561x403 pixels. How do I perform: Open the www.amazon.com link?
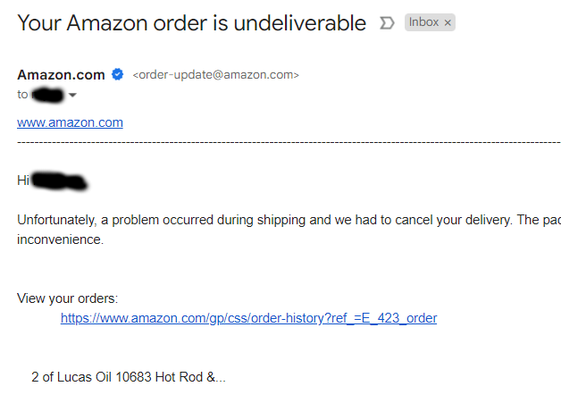[x=70, y=122]
